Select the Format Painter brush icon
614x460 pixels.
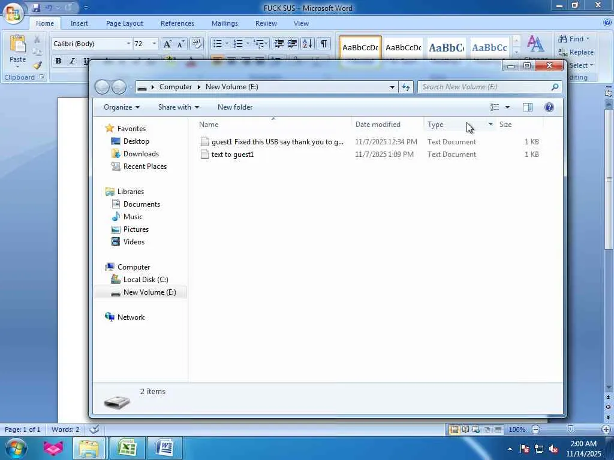click(37, 65)
